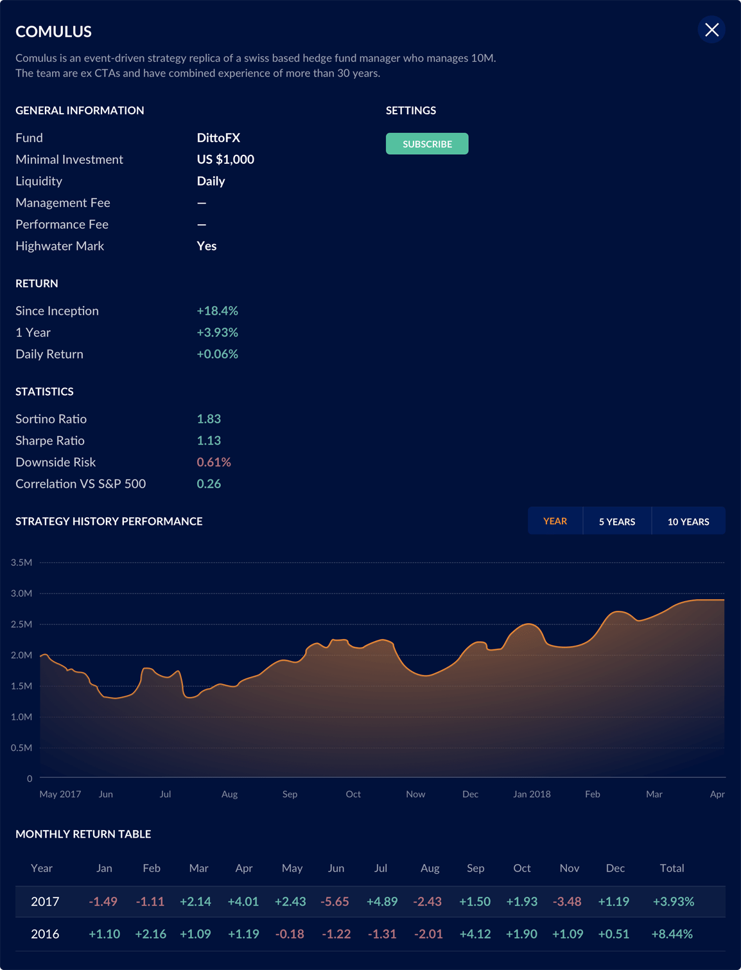
Task: Close the Comulus strategy dialog
Action: click(711, 30)
